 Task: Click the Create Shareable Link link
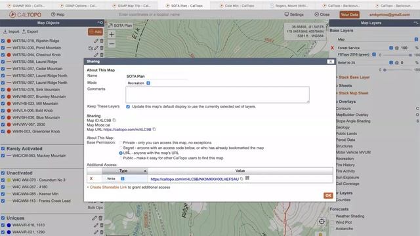click(x=108, y=187)
